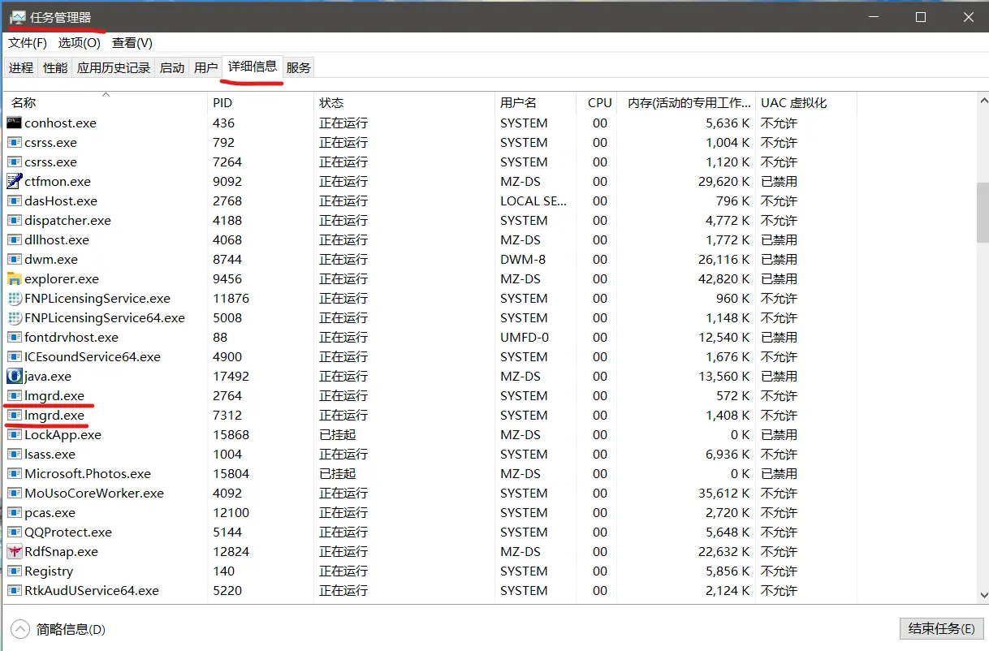989x651 pixels.
Task: Click the dispatcher.exe process icon
Action: tap(14, 220)
